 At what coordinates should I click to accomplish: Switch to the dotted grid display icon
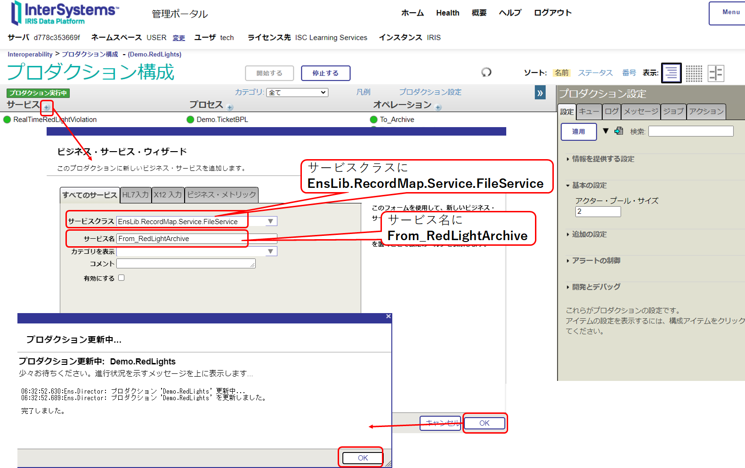(x=694, y=73)
